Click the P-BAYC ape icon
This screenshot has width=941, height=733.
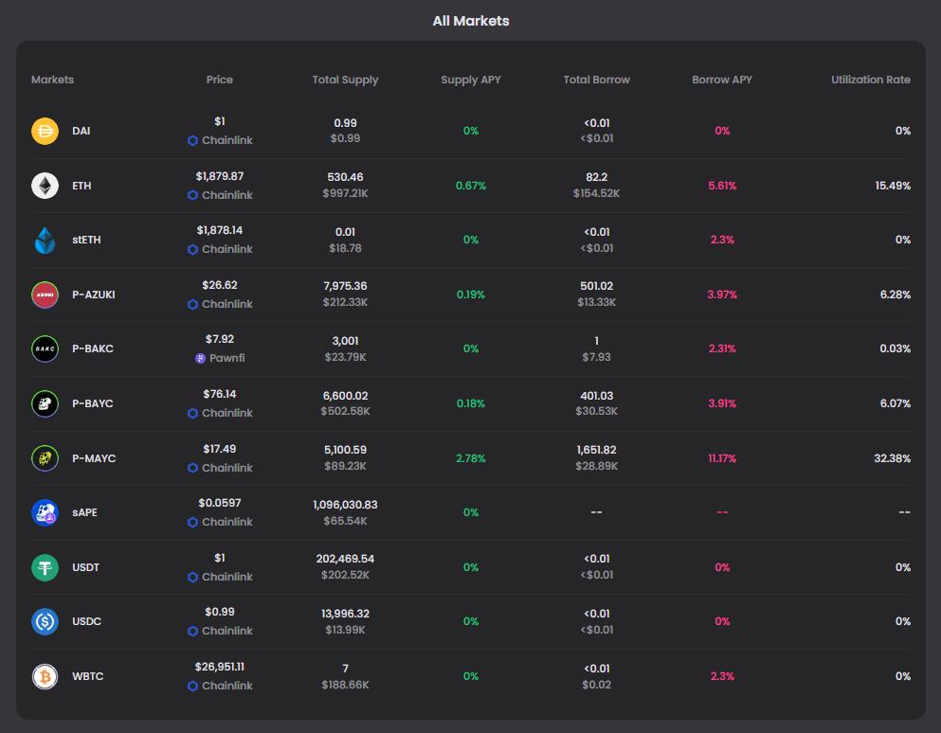point(45,403)
